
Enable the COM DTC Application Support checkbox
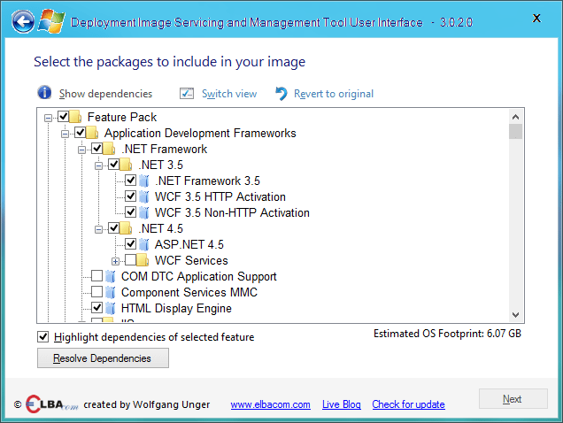coord(97,276)
